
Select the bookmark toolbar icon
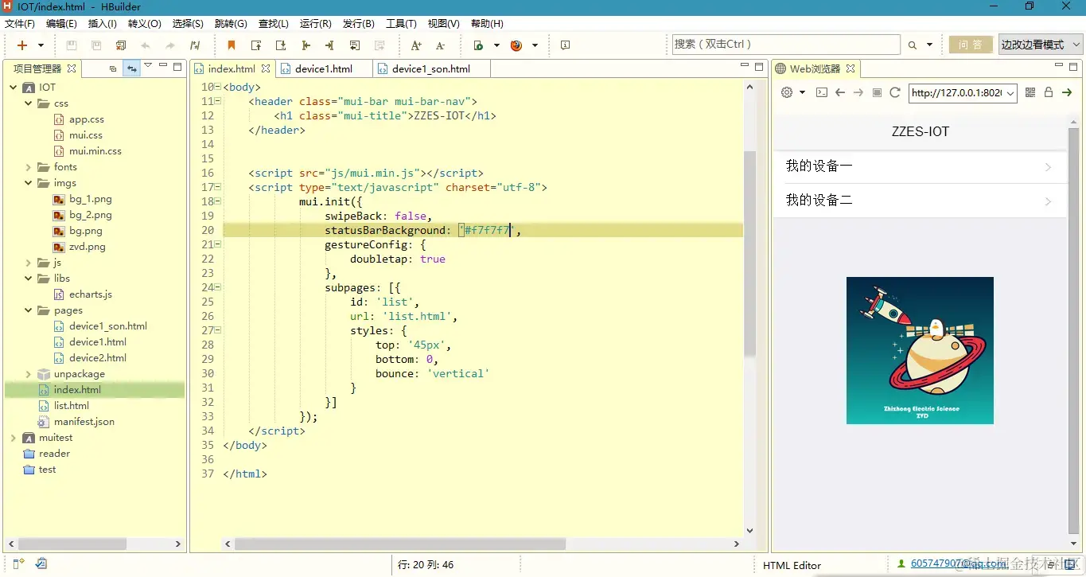click(x=232, y=45)
